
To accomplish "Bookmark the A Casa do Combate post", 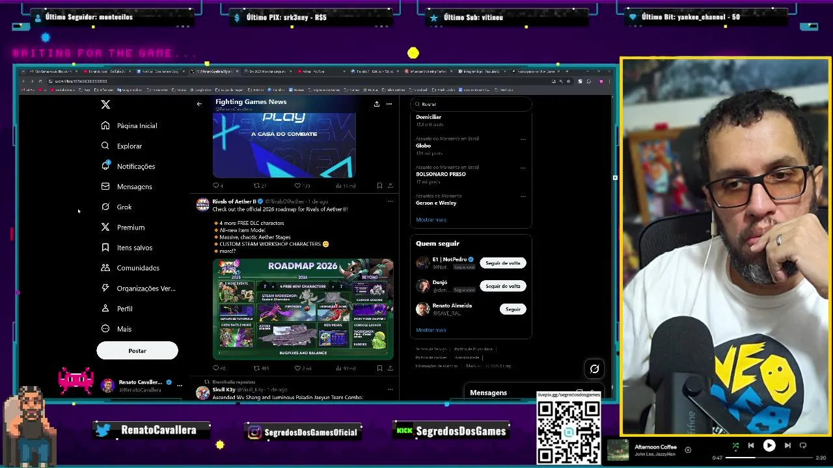I will coord(379,186).
